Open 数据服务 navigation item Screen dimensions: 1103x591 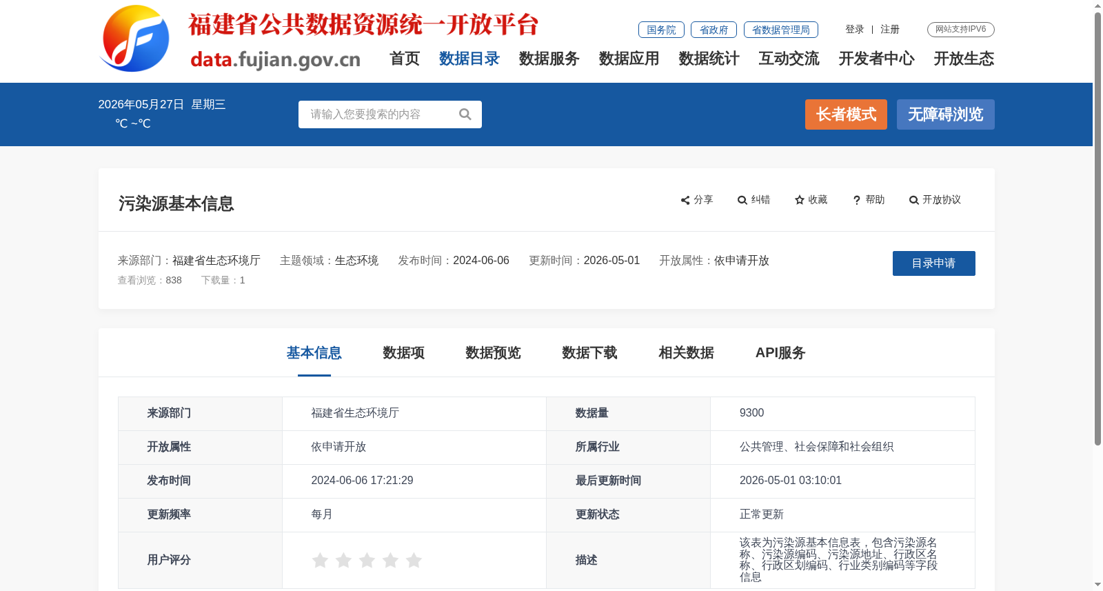[549, 59]
